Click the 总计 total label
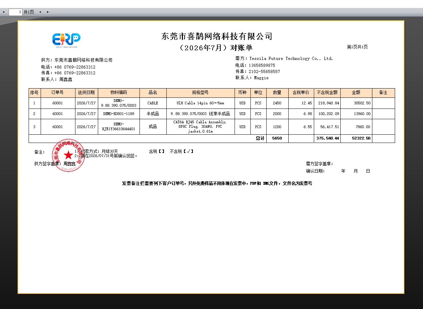This screenshot has height=309, width=423. (x=260, y=138)
